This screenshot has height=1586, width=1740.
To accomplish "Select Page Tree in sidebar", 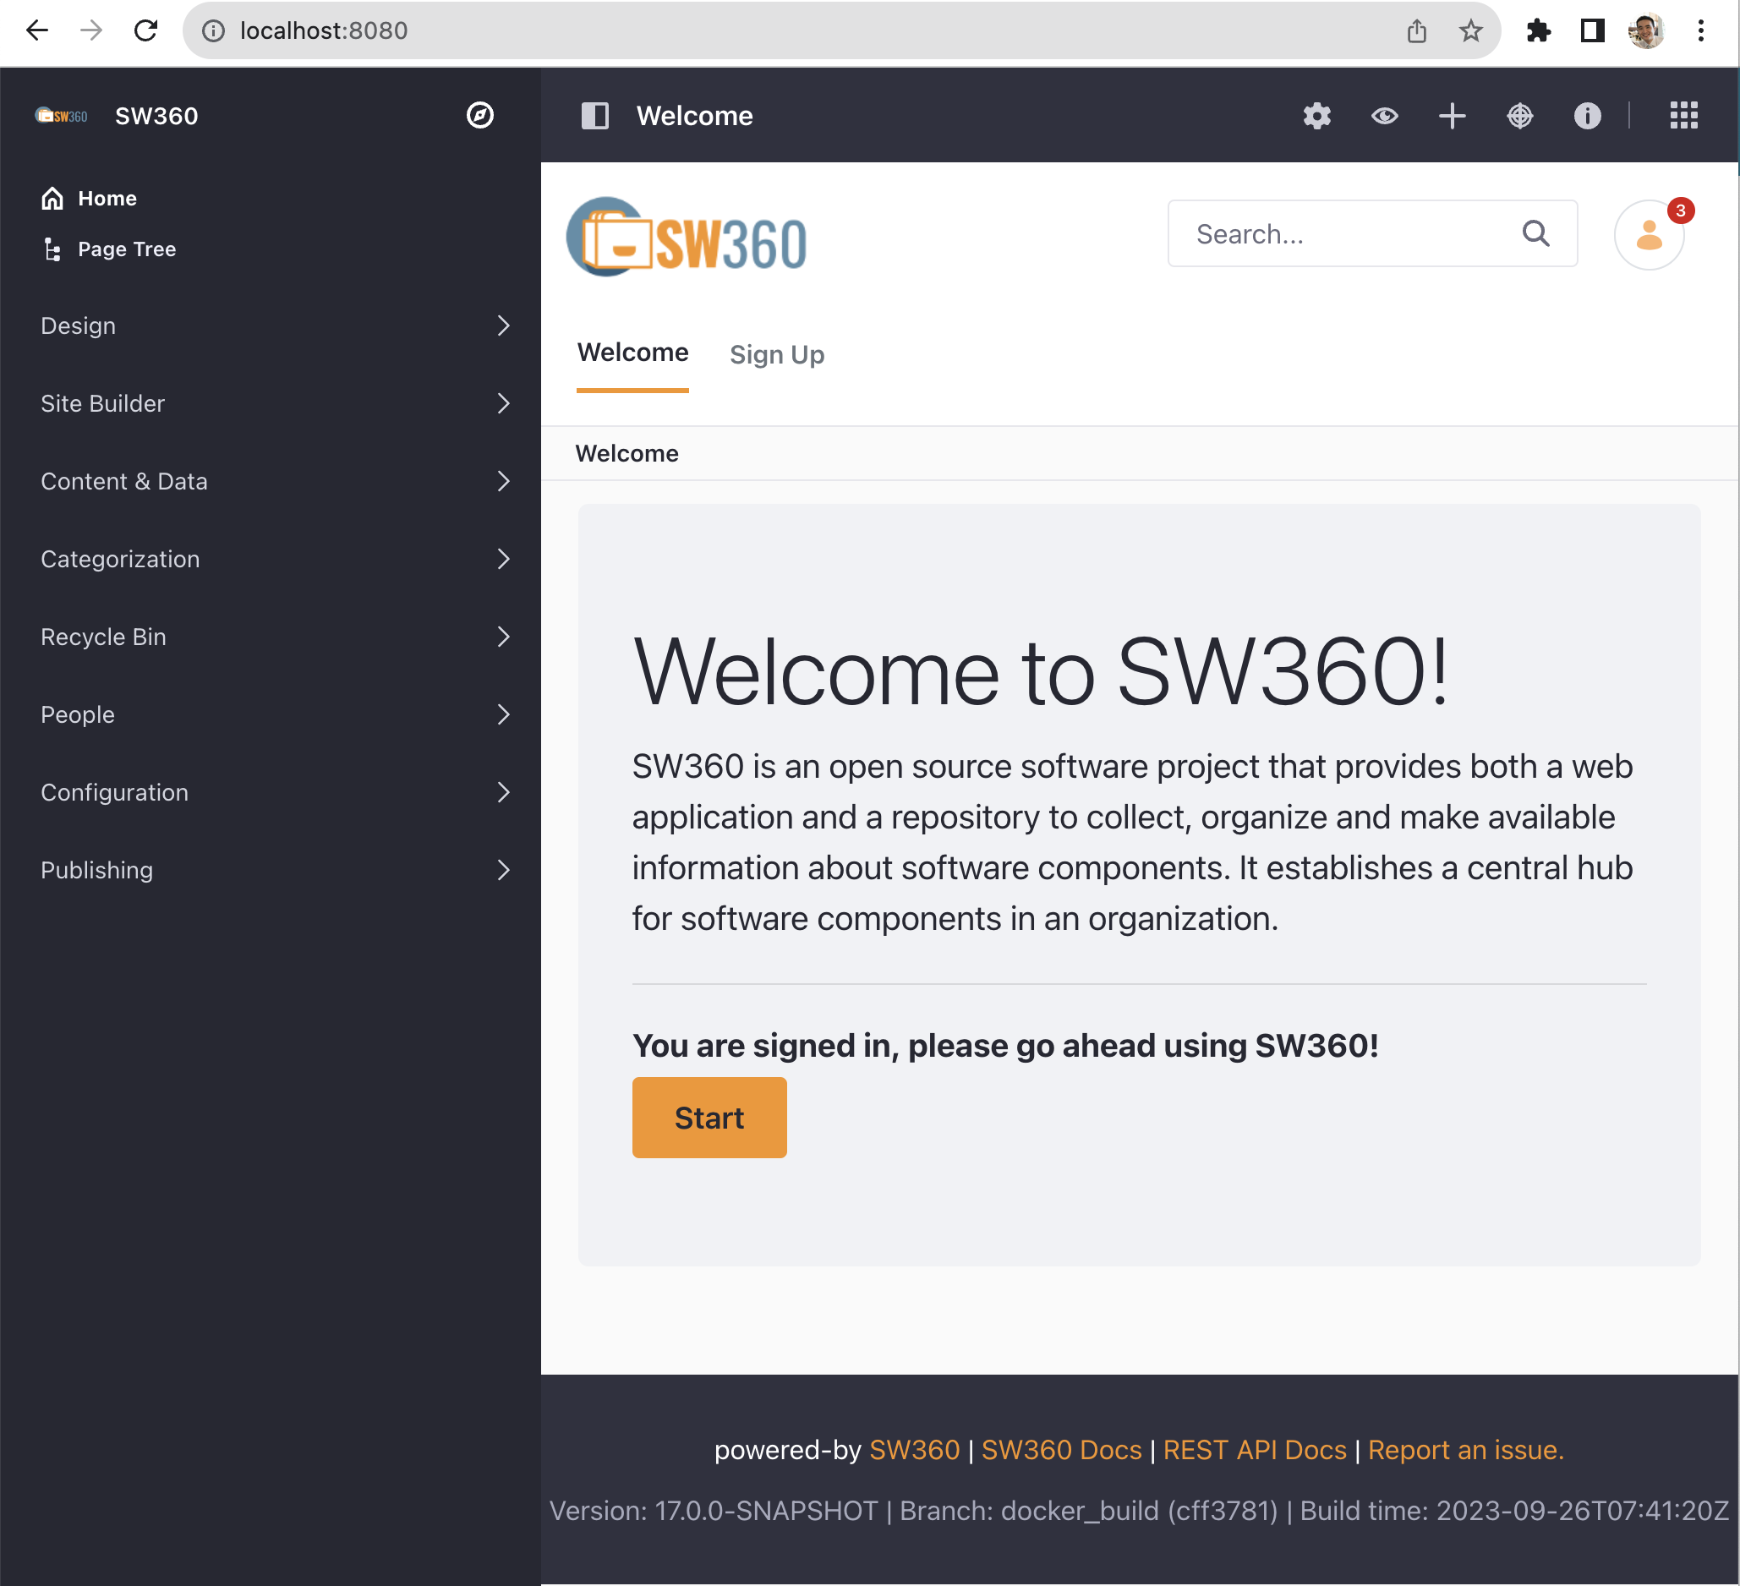I will coord(126,249).
